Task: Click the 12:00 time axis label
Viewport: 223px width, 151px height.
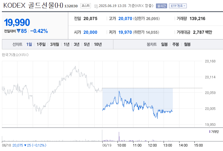Action: [x=152, y=145]
